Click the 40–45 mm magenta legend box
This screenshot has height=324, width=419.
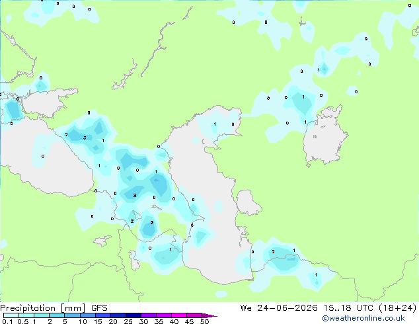coord(179,315)
